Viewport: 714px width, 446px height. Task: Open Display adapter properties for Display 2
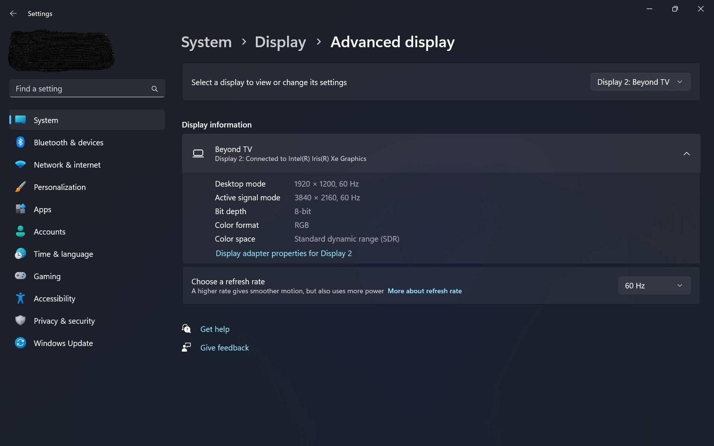(x=283, y=253)
